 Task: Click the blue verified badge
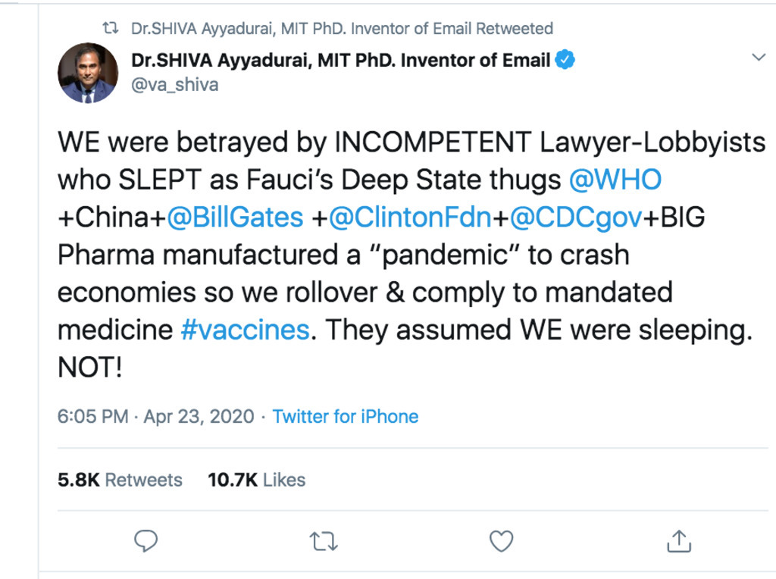click(565, 60)
